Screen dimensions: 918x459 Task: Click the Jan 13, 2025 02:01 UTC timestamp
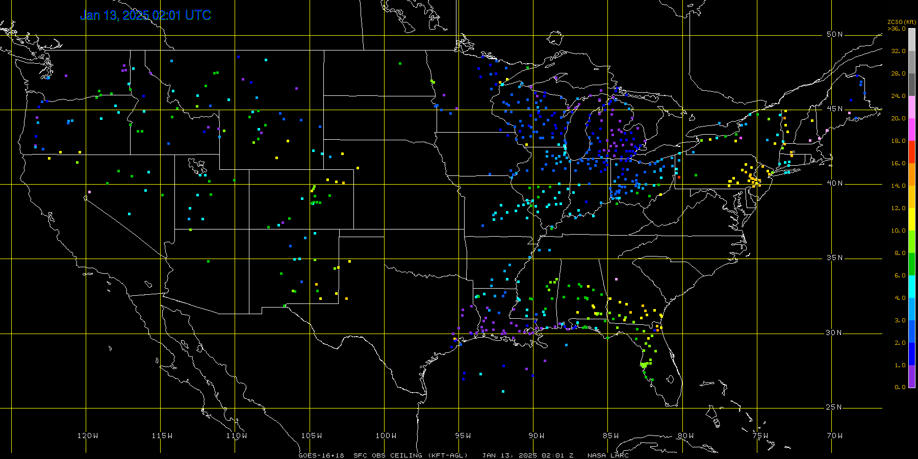coord(145,15)
